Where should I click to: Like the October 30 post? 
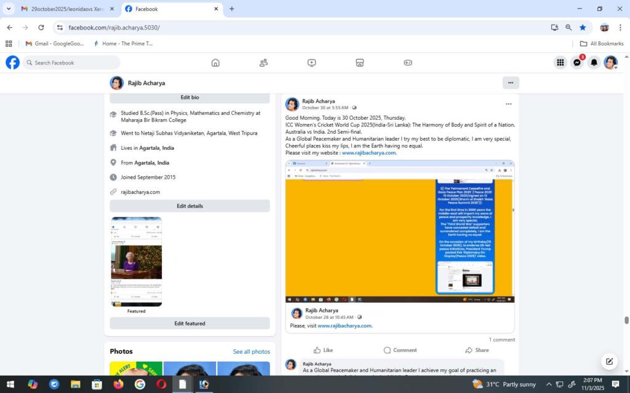323,350
